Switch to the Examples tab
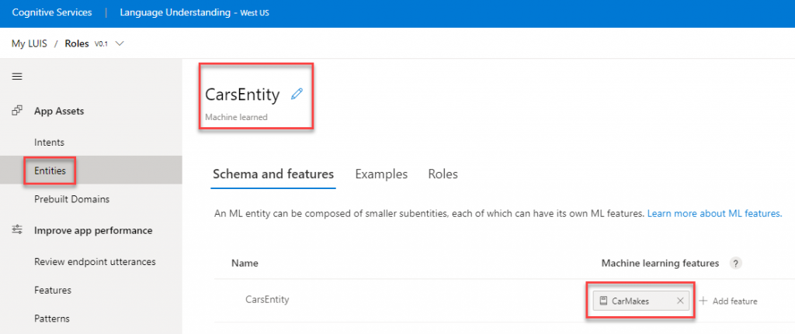This screenshot has width=795, height=334. [x=381, y=174]
